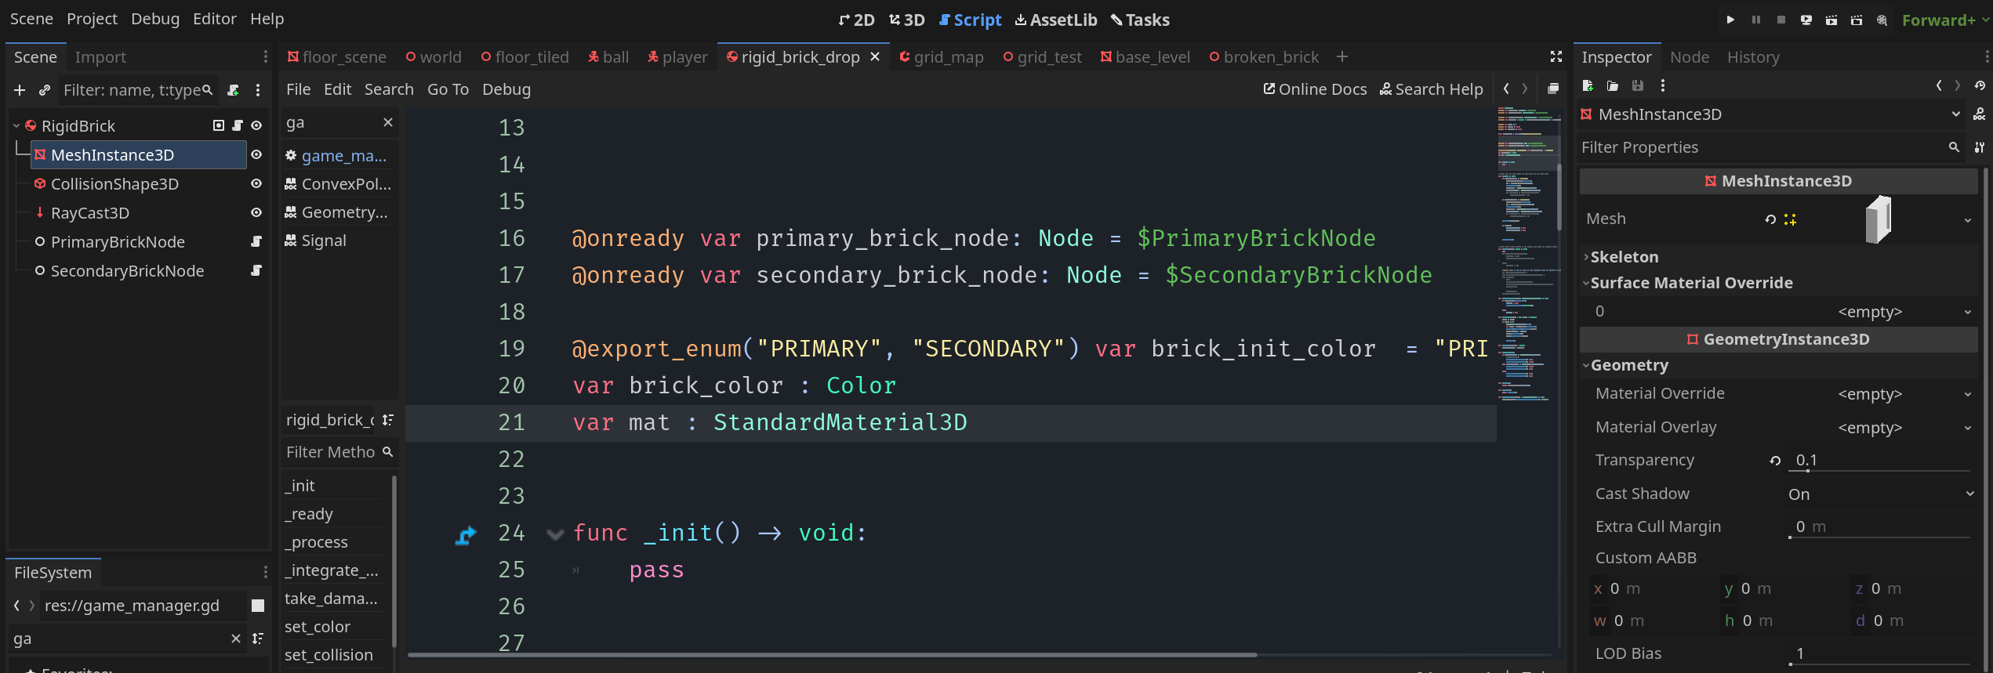
Task: Run a specific scene clapperboard icon
Action: click(1857, 20)
